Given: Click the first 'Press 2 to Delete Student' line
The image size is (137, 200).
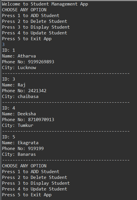Looking at the screenshot, I should click(34, 21).
